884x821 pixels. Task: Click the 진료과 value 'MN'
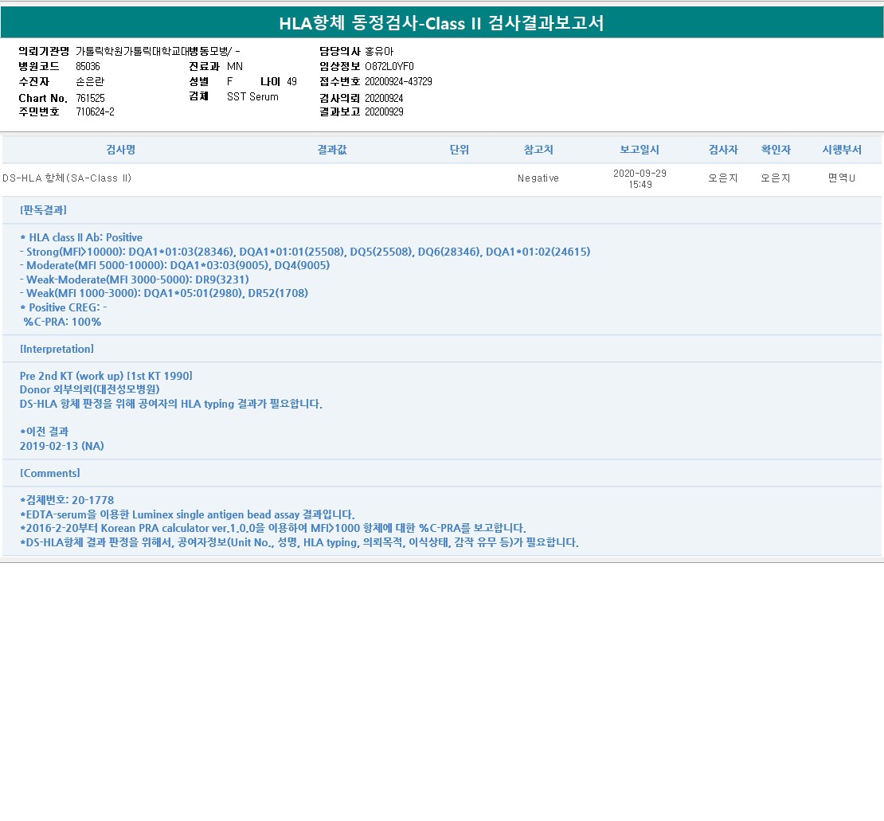coord(235,67)
